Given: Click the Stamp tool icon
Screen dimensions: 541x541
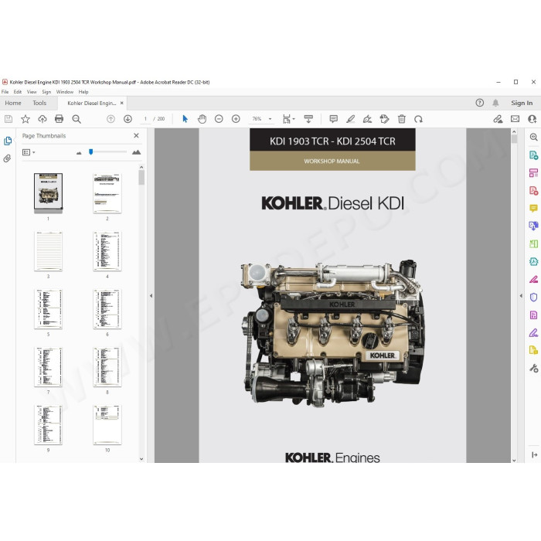Looking at the screenshot, I should point(384,119).
